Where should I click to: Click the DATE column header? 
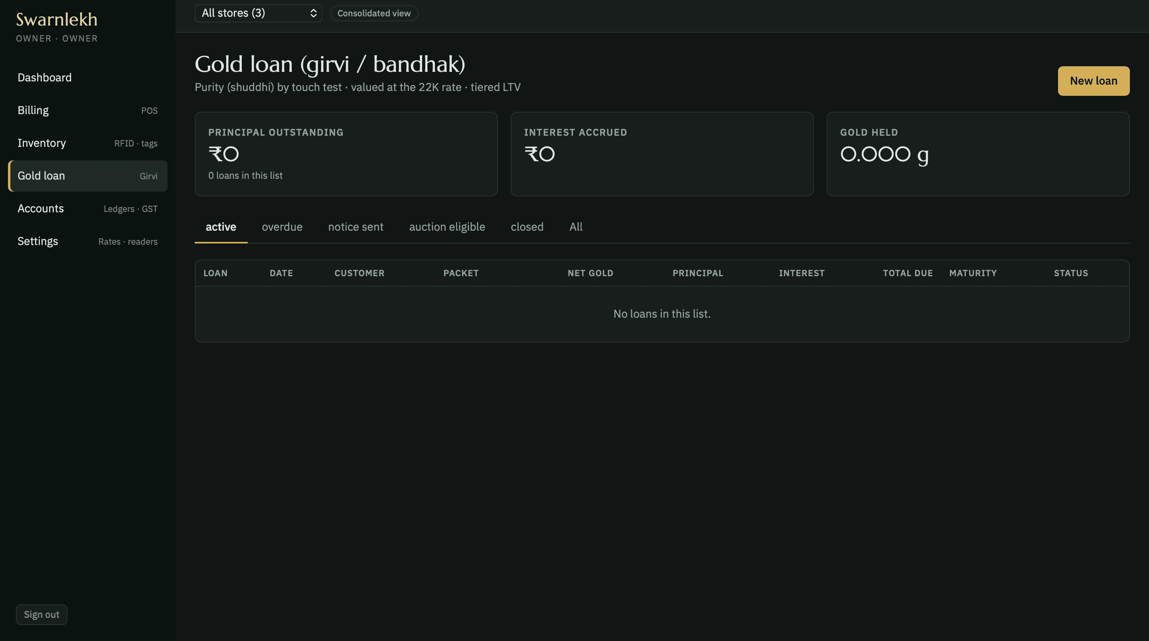tap(281, 273)
